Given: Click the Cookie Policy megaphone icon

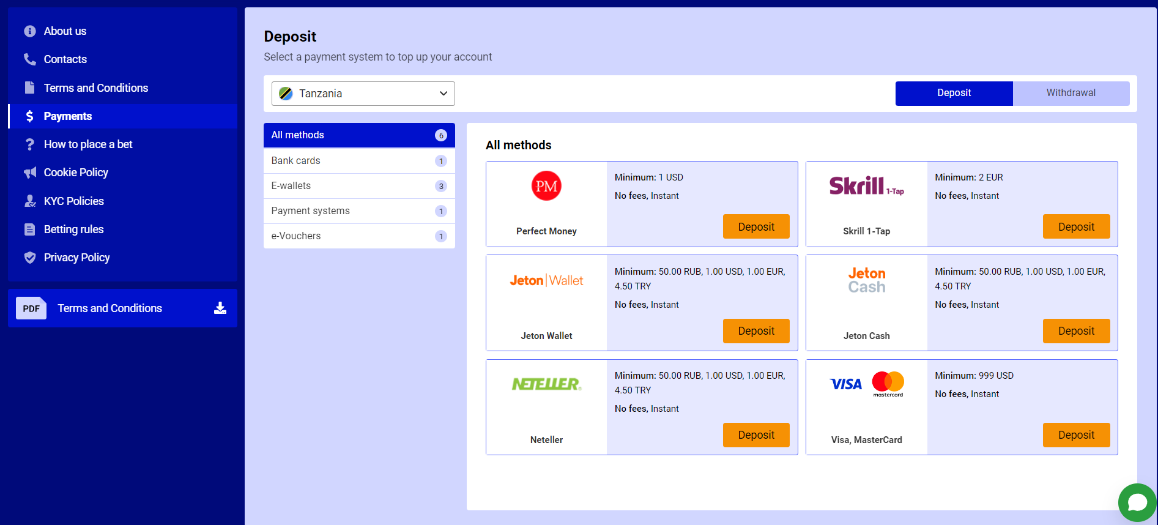Looking at the screenshot, I should tap(29, 173).
